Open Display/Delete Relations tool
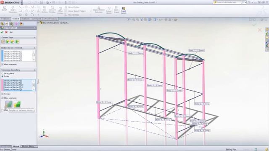 [99, 10]
